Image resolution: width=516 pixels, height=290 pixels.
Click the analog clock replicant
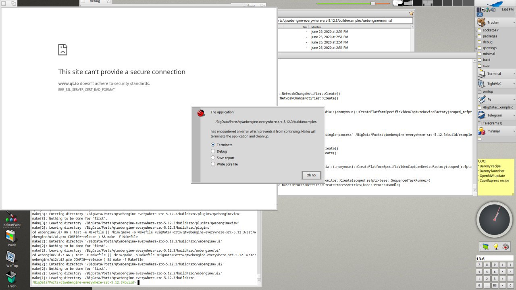coord(494,220)
